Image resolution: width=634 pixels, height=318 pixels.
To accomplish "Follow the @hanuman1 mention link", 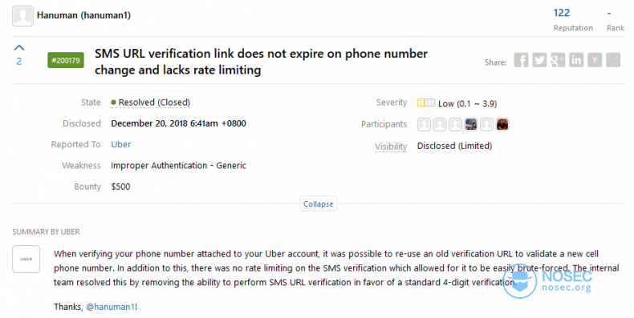I will coord(111,307).
